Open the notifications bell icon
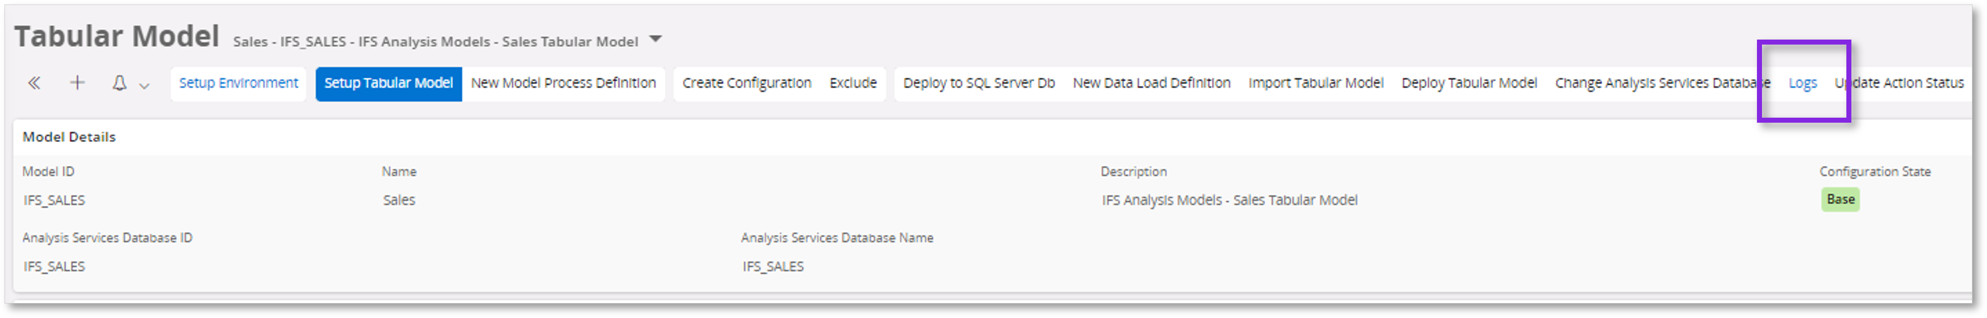 coord(119,83)
